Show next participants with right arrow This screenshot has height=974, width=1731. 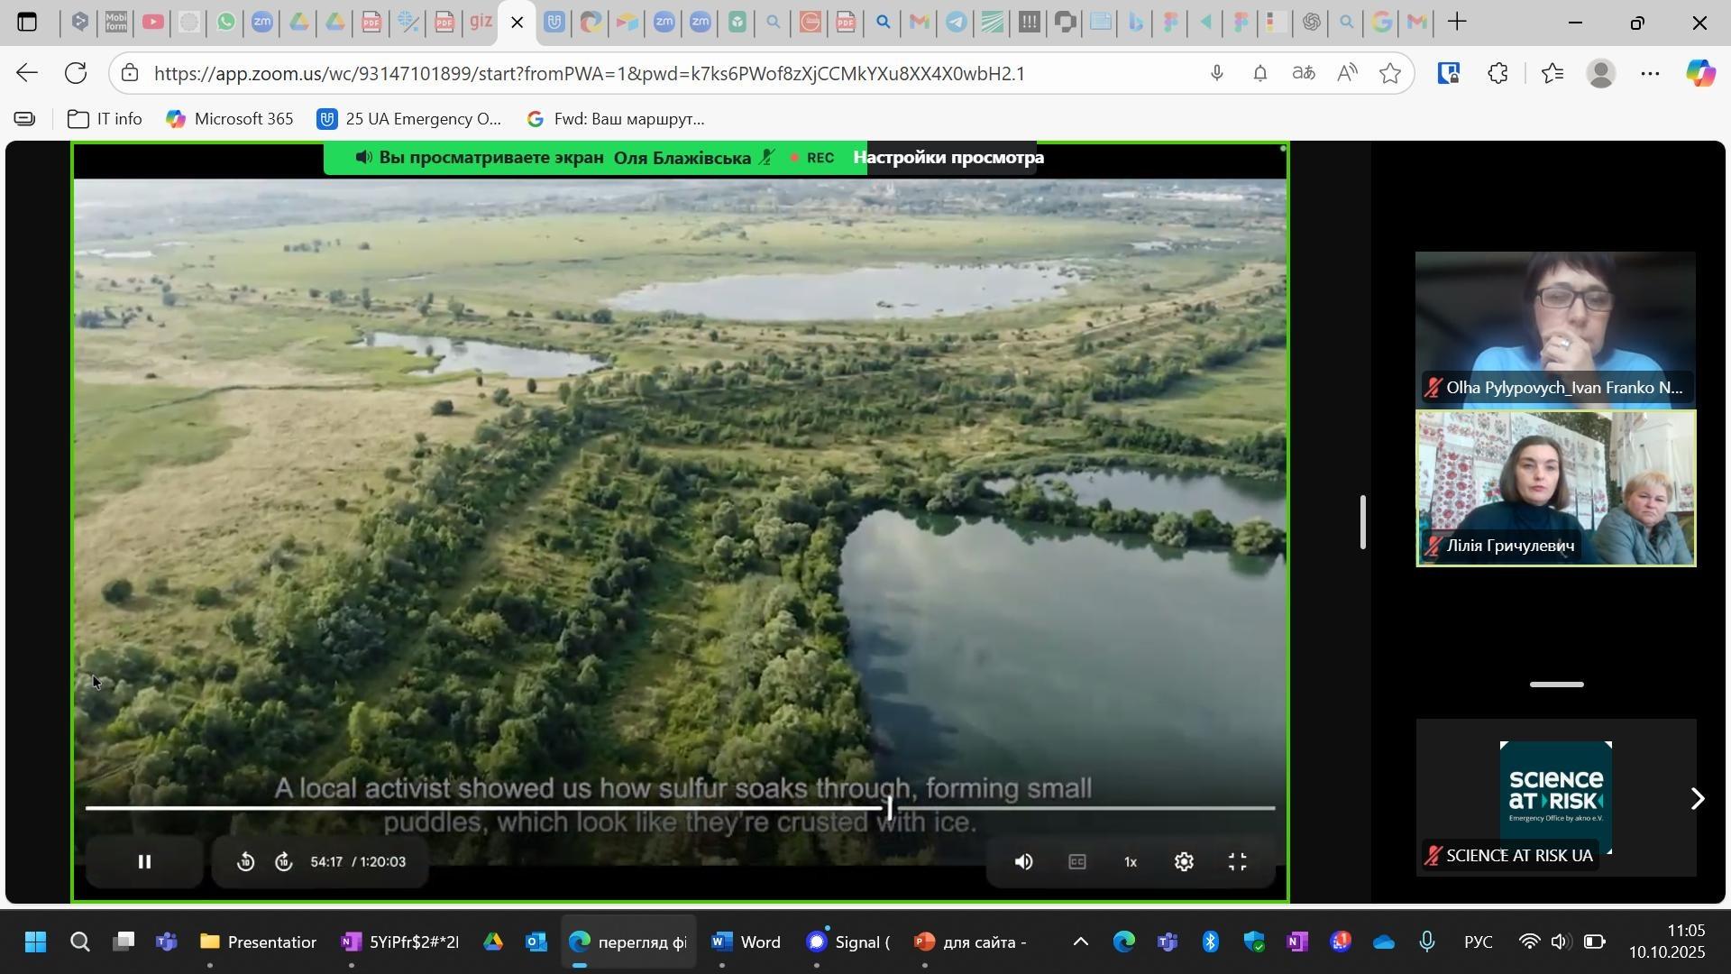point(1697,799)
